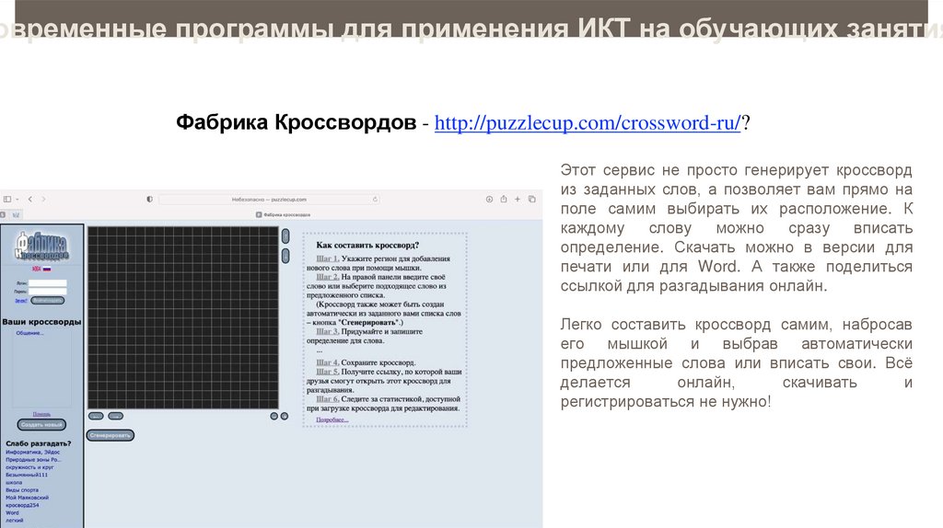This screenshot has width=943, height=528.
Task: Open crossword Информатика, Эйдос
Action: tap(33, 452)
